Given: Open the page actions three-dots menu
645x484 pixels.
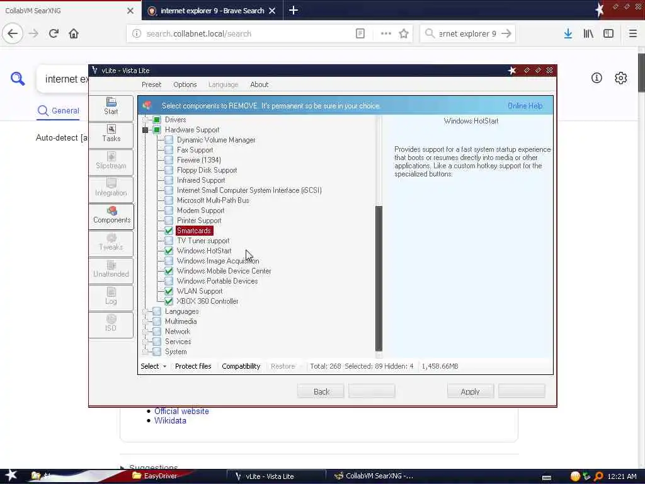Looking at the screenshot, I should click(x=386, y=34).
